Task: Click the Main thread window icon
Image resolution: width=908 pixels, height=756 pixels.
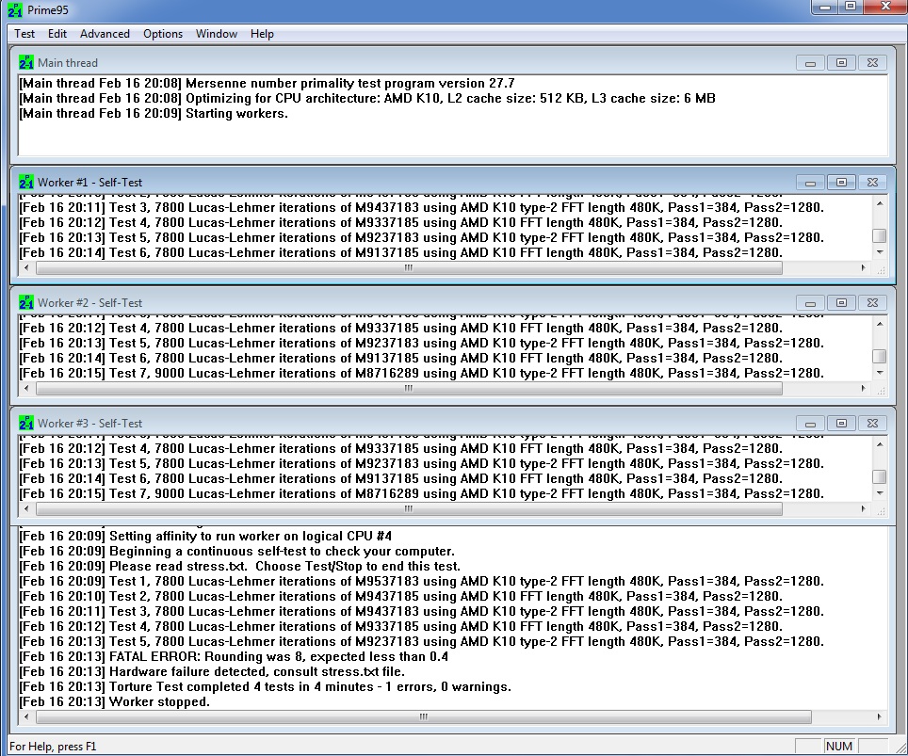Action: tap(26, 63)
